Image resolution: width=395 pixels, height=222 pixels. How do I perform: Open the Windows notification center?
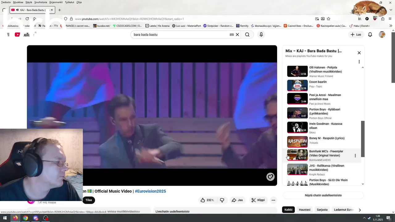[389, 218]
